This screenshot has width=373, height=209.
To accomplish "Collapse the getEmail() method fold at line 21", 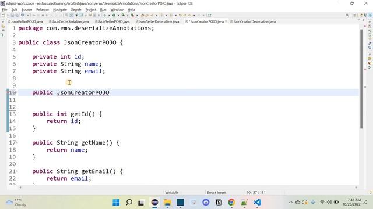I will (17, 171).
